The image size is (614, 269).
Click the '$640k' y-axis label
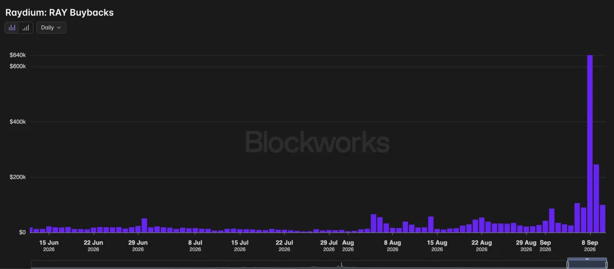pos(18,55)
